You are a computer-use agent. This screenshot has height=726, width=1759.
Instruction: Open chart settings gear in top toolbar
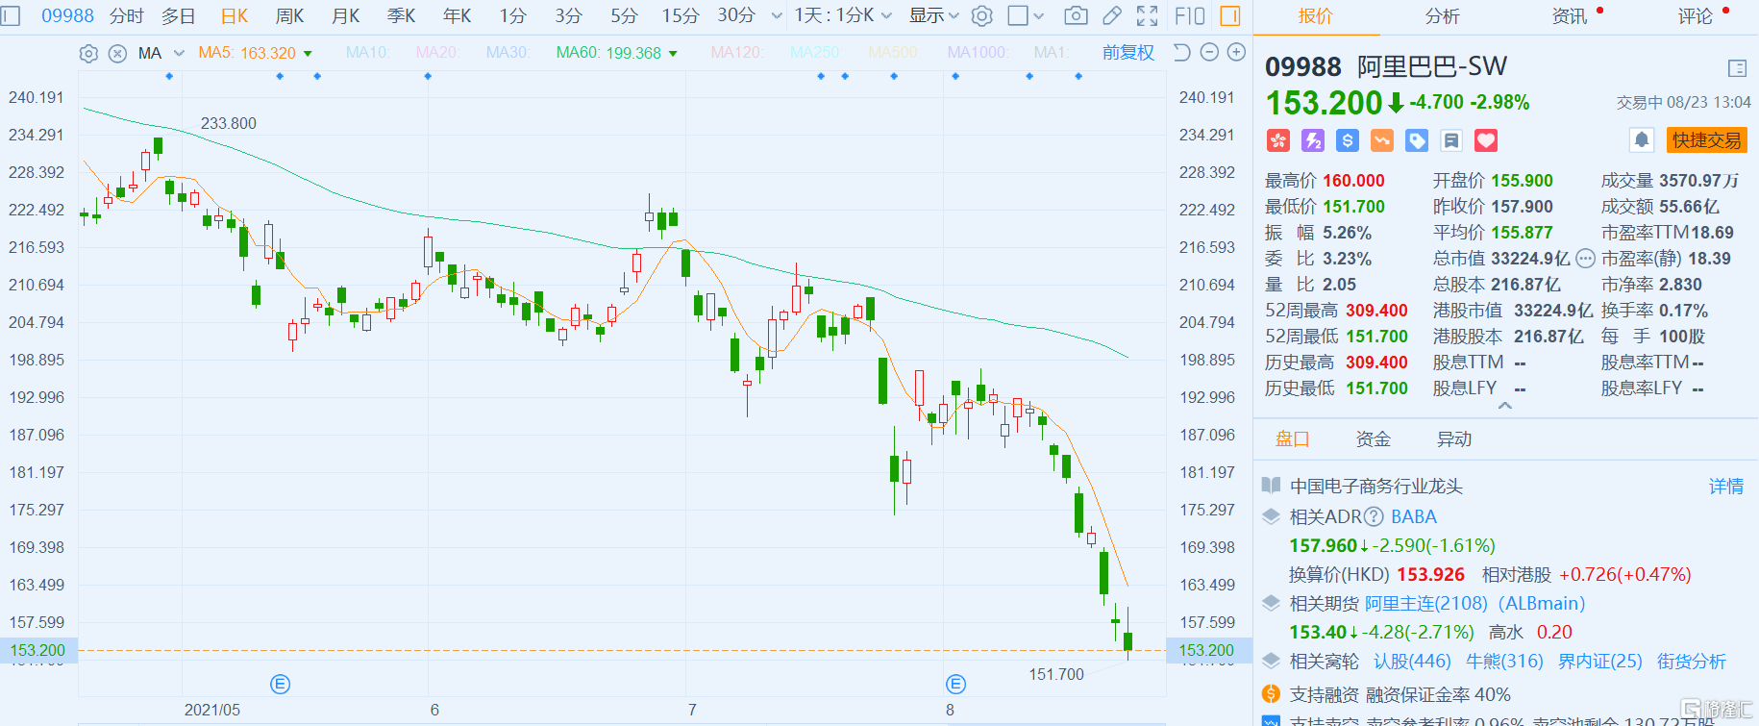coord(981,15)
